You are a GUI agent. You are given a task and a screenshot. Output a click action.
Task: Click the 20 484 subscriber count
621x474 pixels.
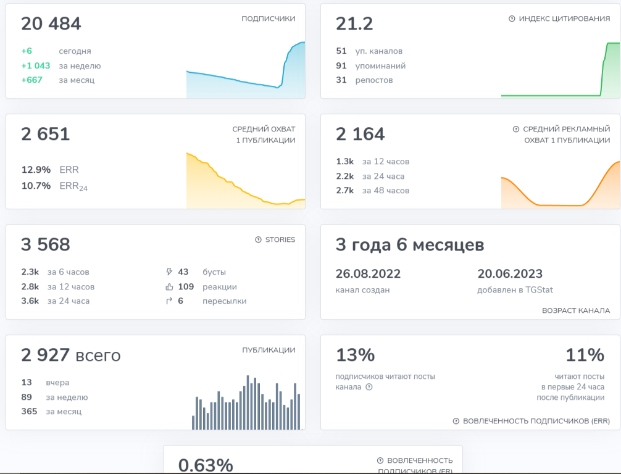pyautogui.click(x=51, y=24)
